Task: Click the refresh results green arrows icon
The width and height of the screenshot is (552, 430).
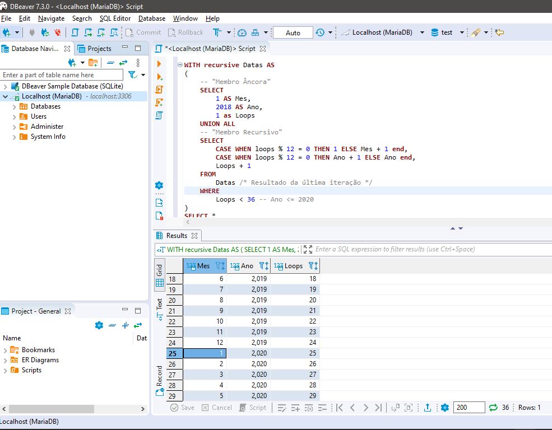Action: (x=493, y=408)
